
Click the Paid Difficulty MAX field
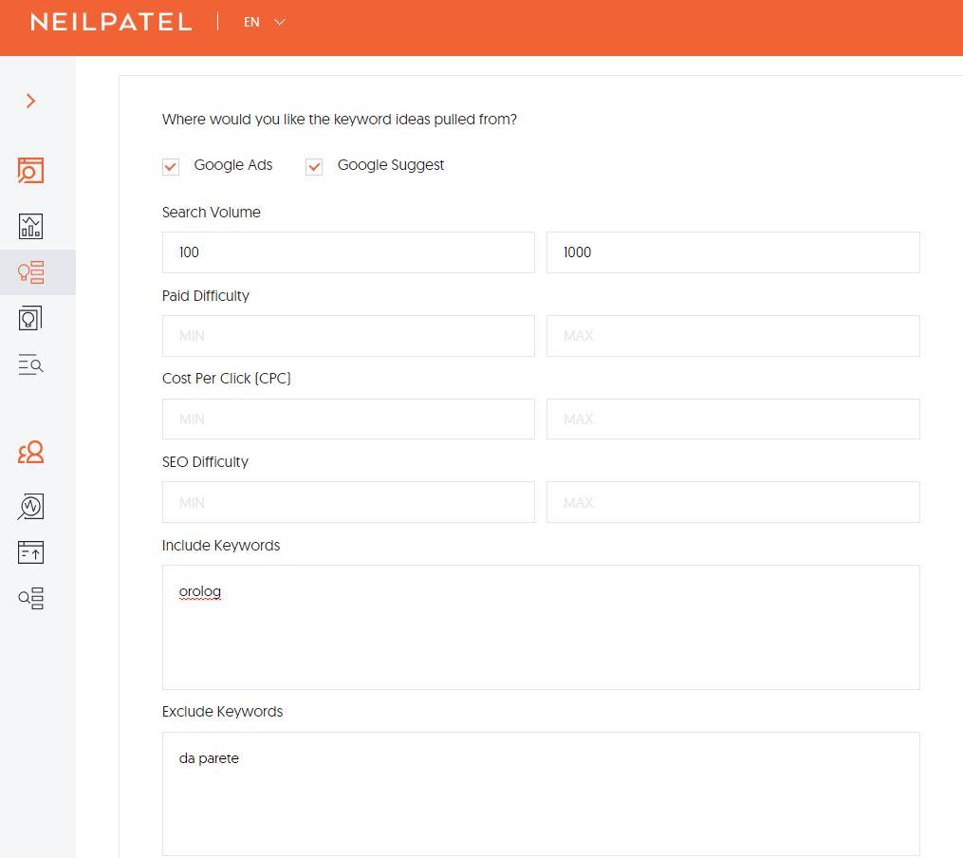[x=733, y=336]
